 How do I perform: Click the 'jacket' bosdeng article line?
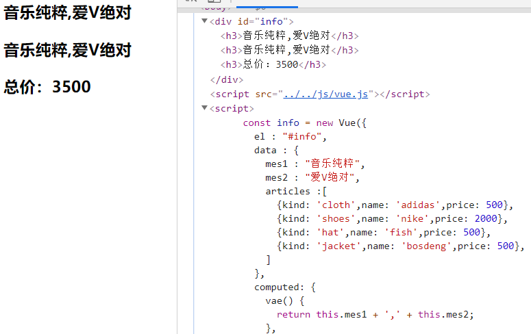[x=401, y=246]
